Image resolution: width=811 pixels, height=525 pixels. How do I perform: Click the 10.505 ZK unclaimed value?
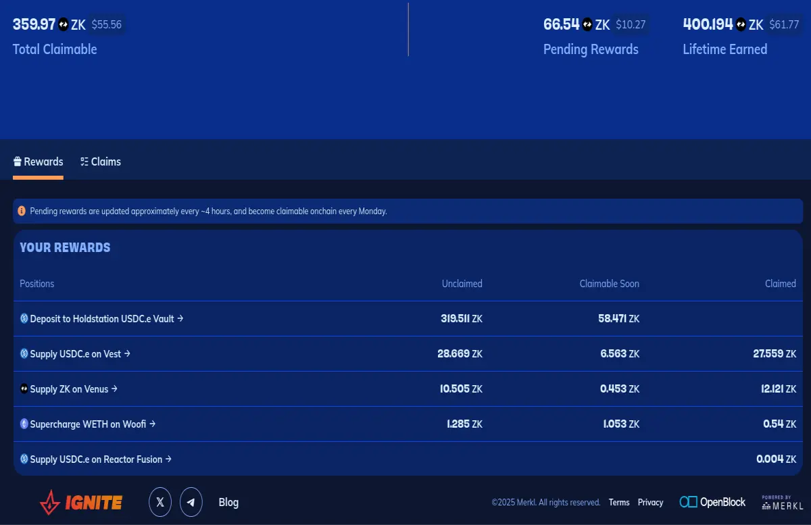[461, 389]
